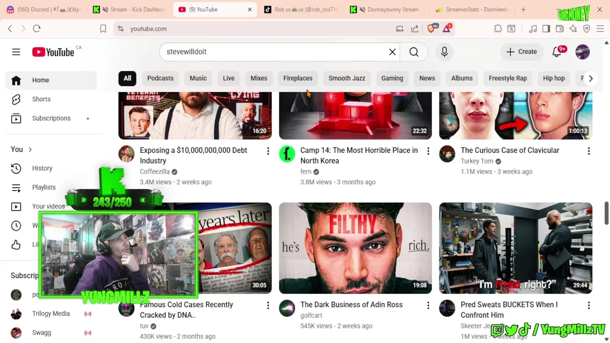The image size is (610, 343).
Task: Open Subscriptions in the sidebar
Action: (x=51, y=118)
